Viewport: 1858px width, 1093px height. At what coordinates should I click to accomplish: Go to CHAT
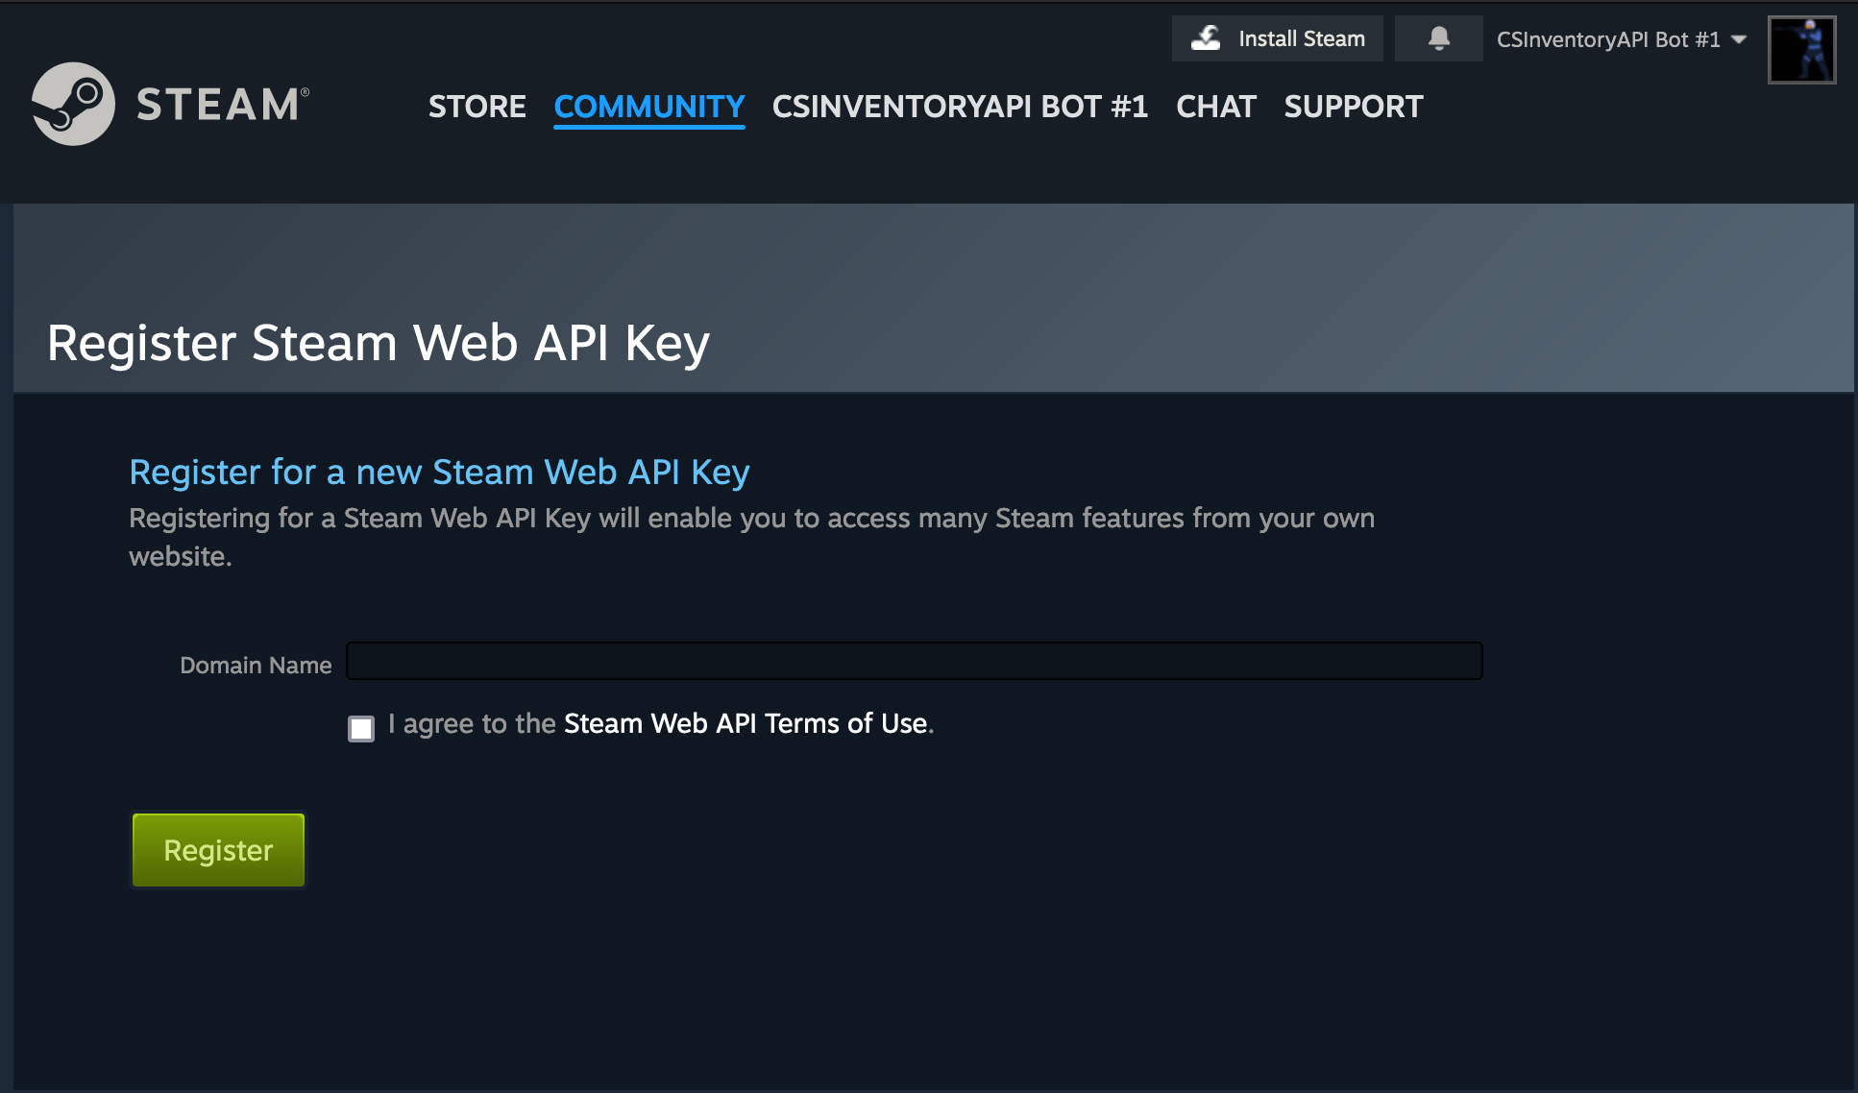[x=1216, y=107]
